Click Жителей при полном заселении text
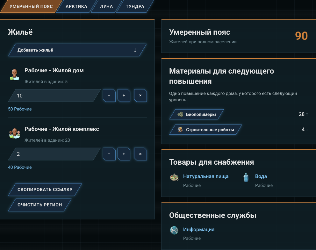 tap(203, 42)
